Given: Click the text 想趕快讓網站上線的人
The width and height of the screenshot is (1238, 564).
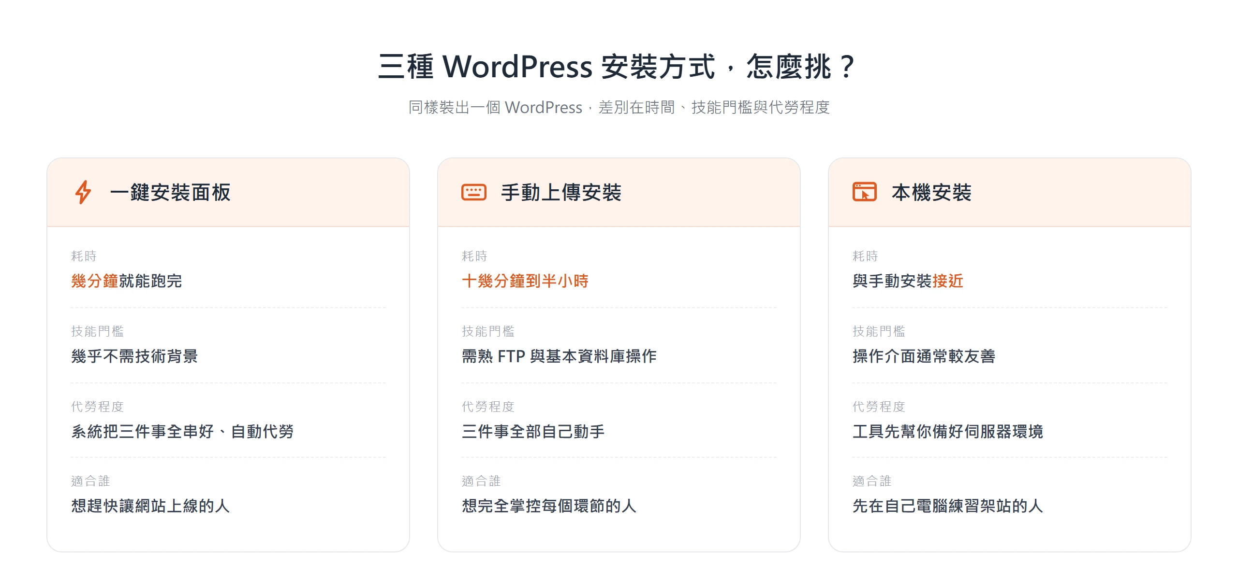Looking at the screenshot, I should coord(150,506).
